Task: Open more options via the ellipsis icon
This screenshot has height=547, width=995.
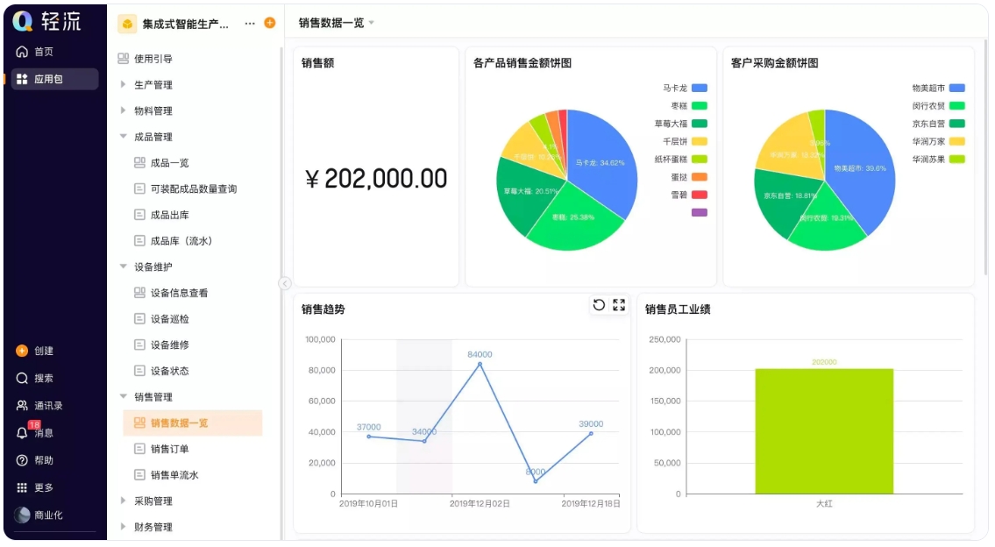Action: coord(248,25)
